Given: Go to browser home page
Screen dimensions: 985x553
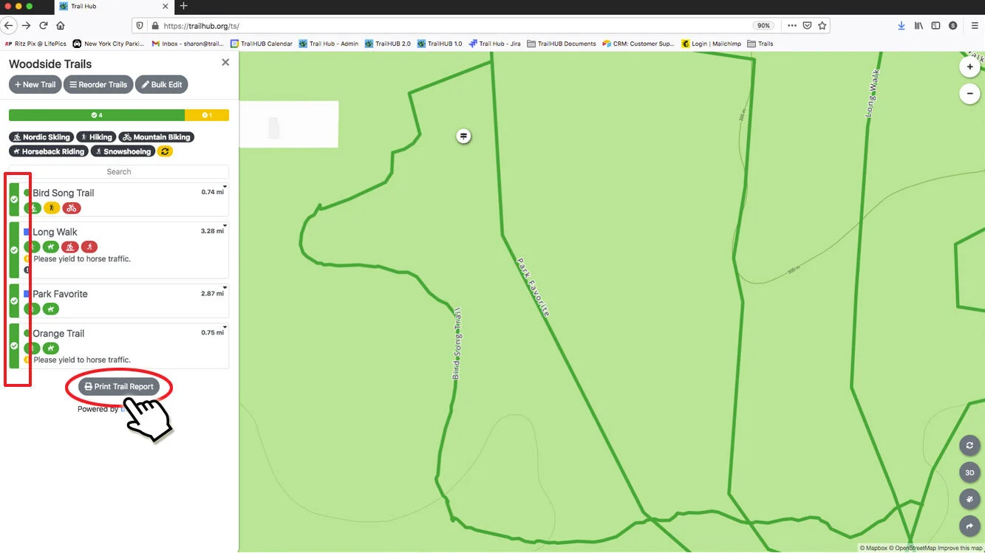Looking at the screenshot, I should pos(61,25).
